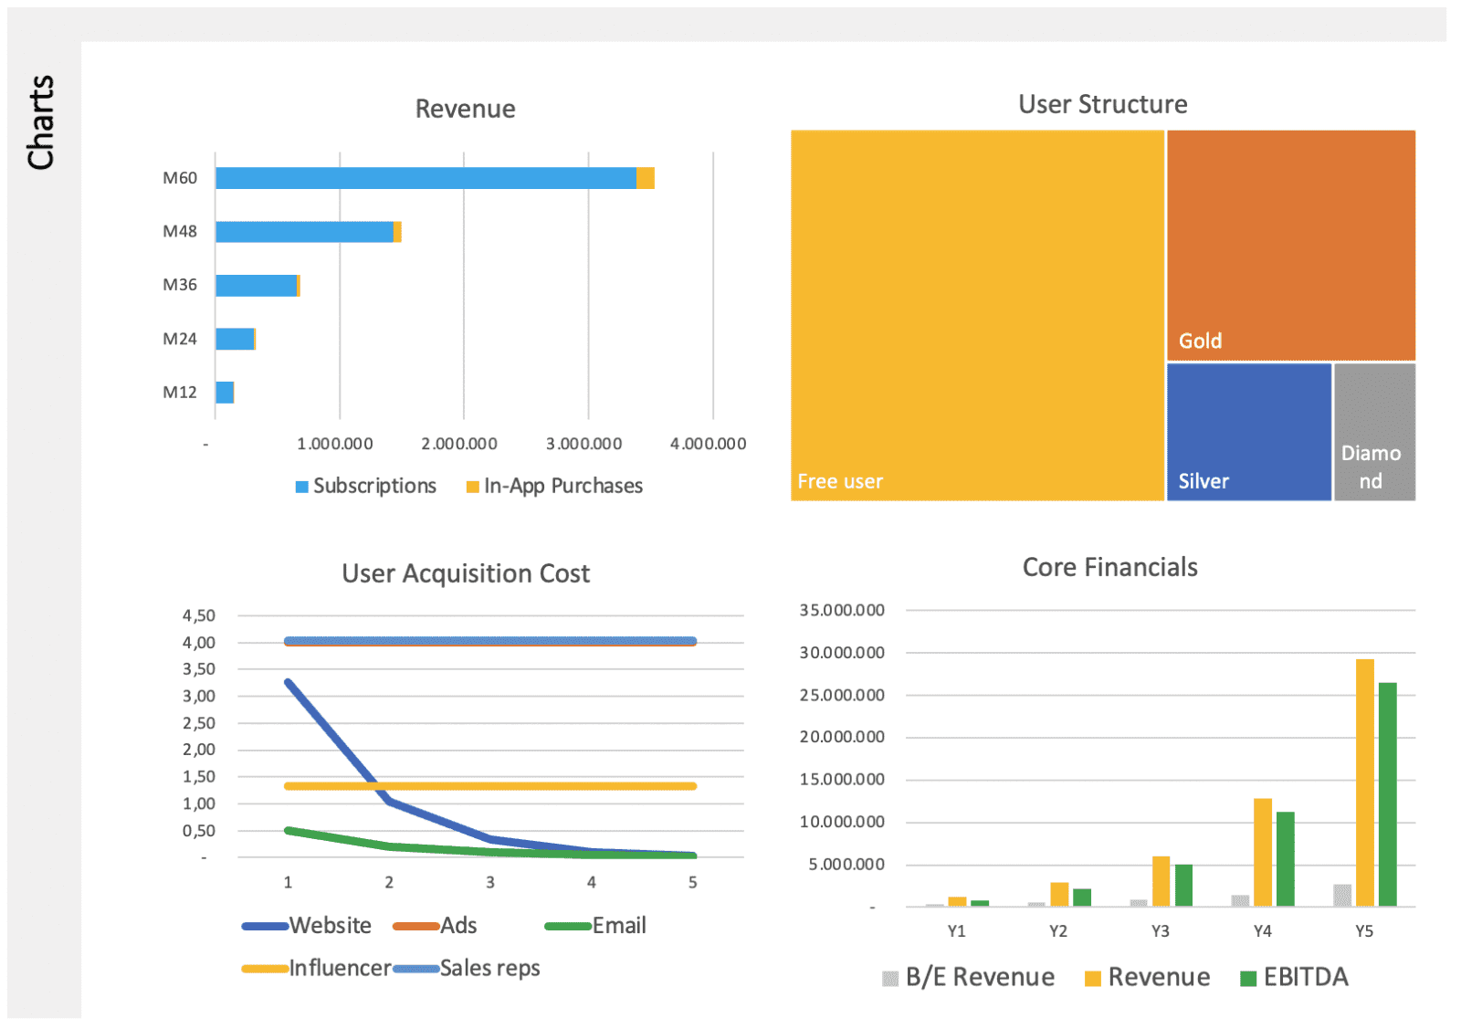Click the M12 Subscriptions bar
Viewport: 1461px width, 1029px height.
click(224, 393)
